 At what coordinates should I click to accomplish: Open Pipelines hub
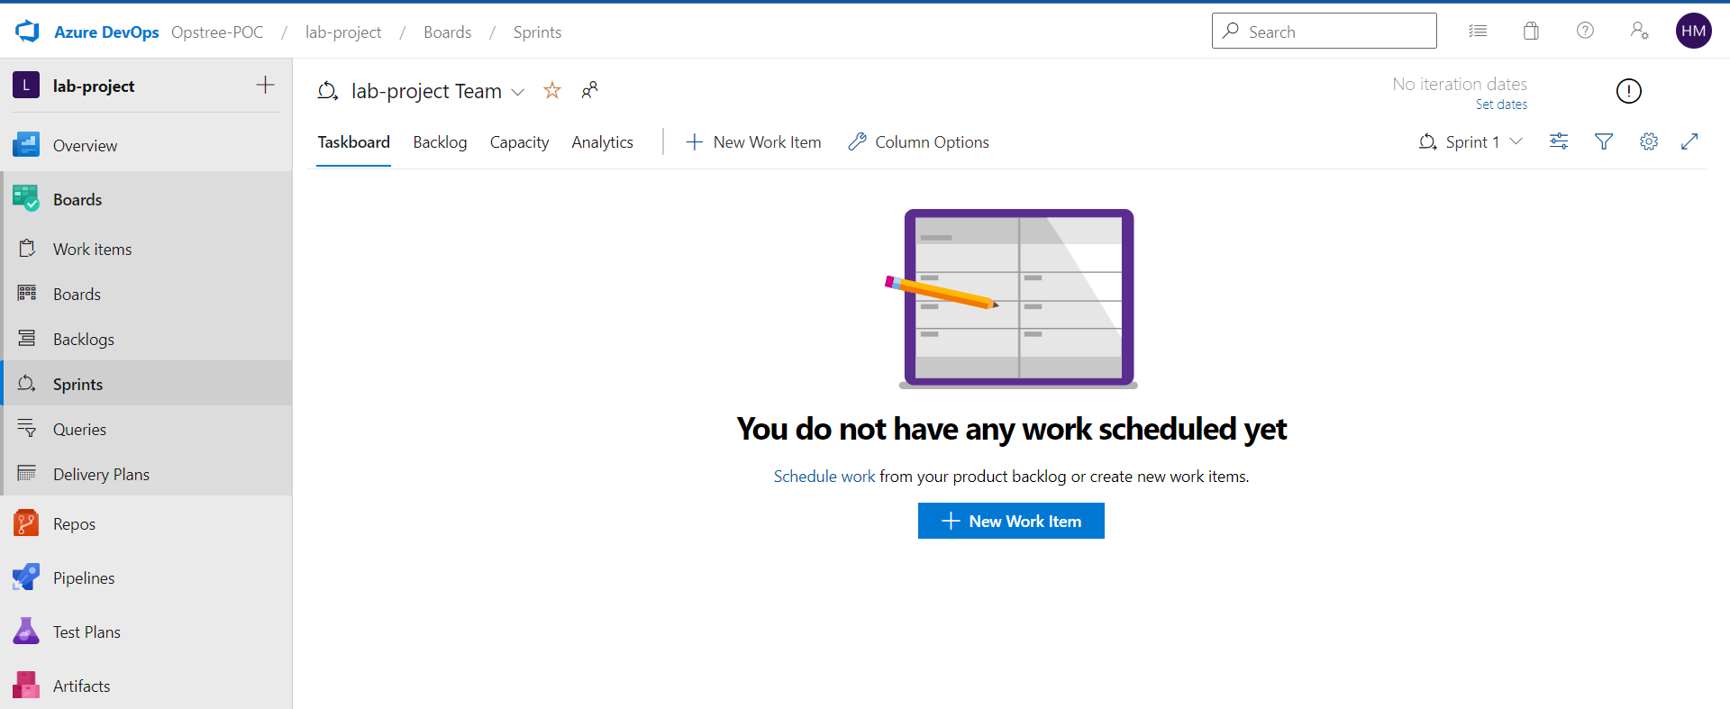click(x=146, y=577)
